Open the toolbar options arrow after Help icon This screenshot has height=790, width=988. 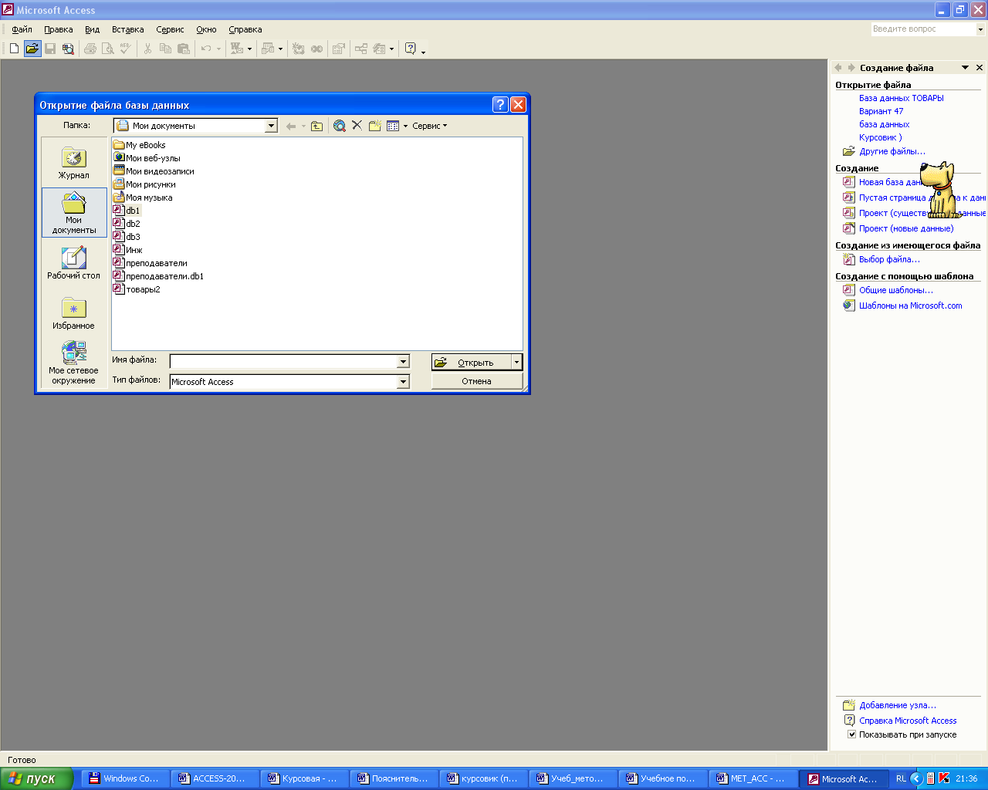423,50
